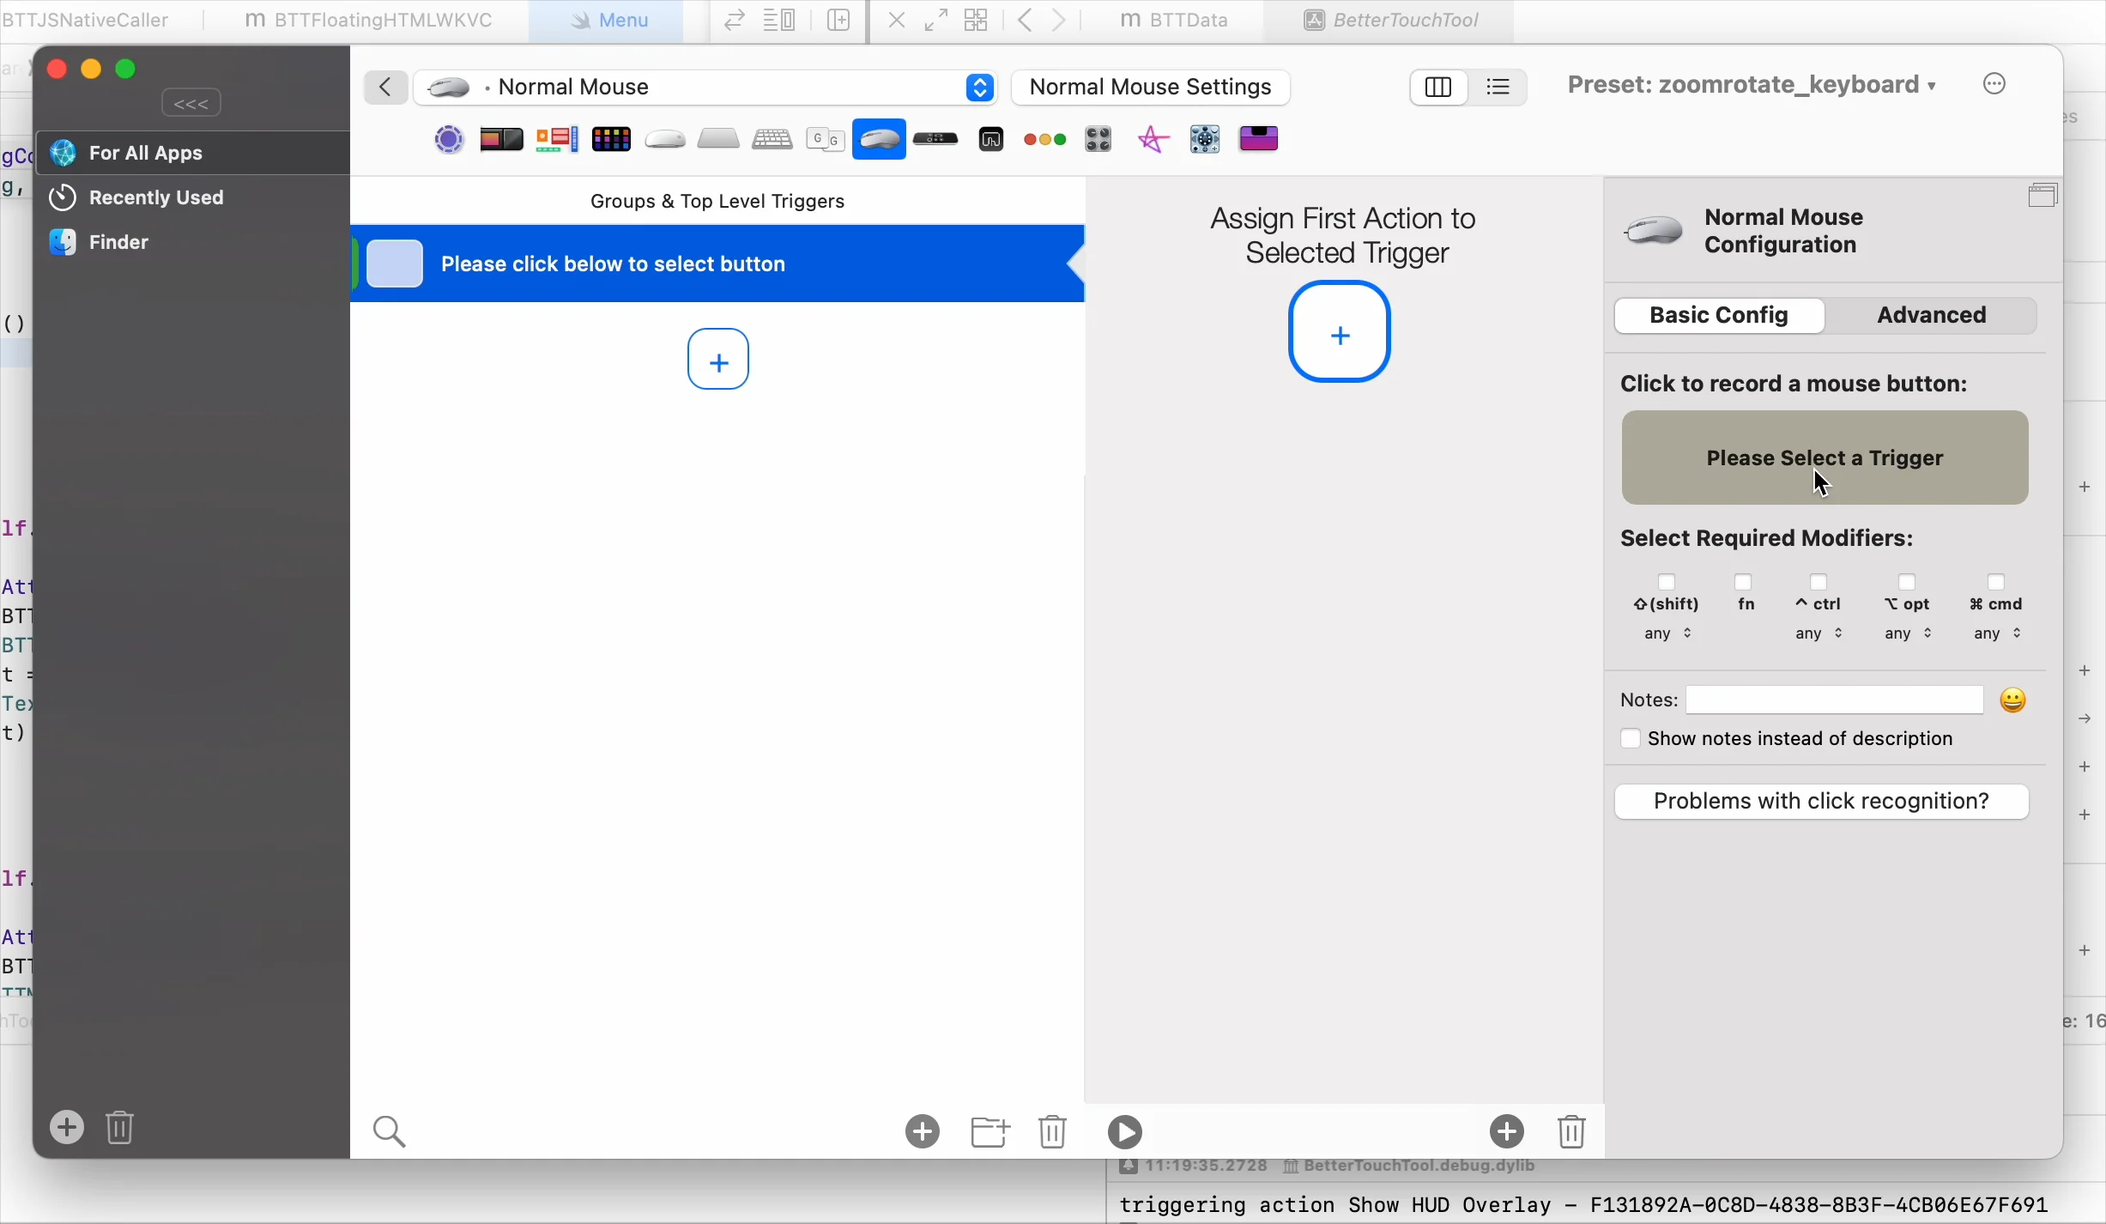Select the 'Please click below to select button' row
Viewport: 2106px width, 1224px height.
[x=719, y=264]
